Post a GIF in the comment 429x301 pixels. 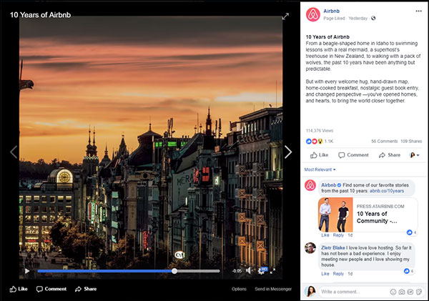tap(410, 292)
